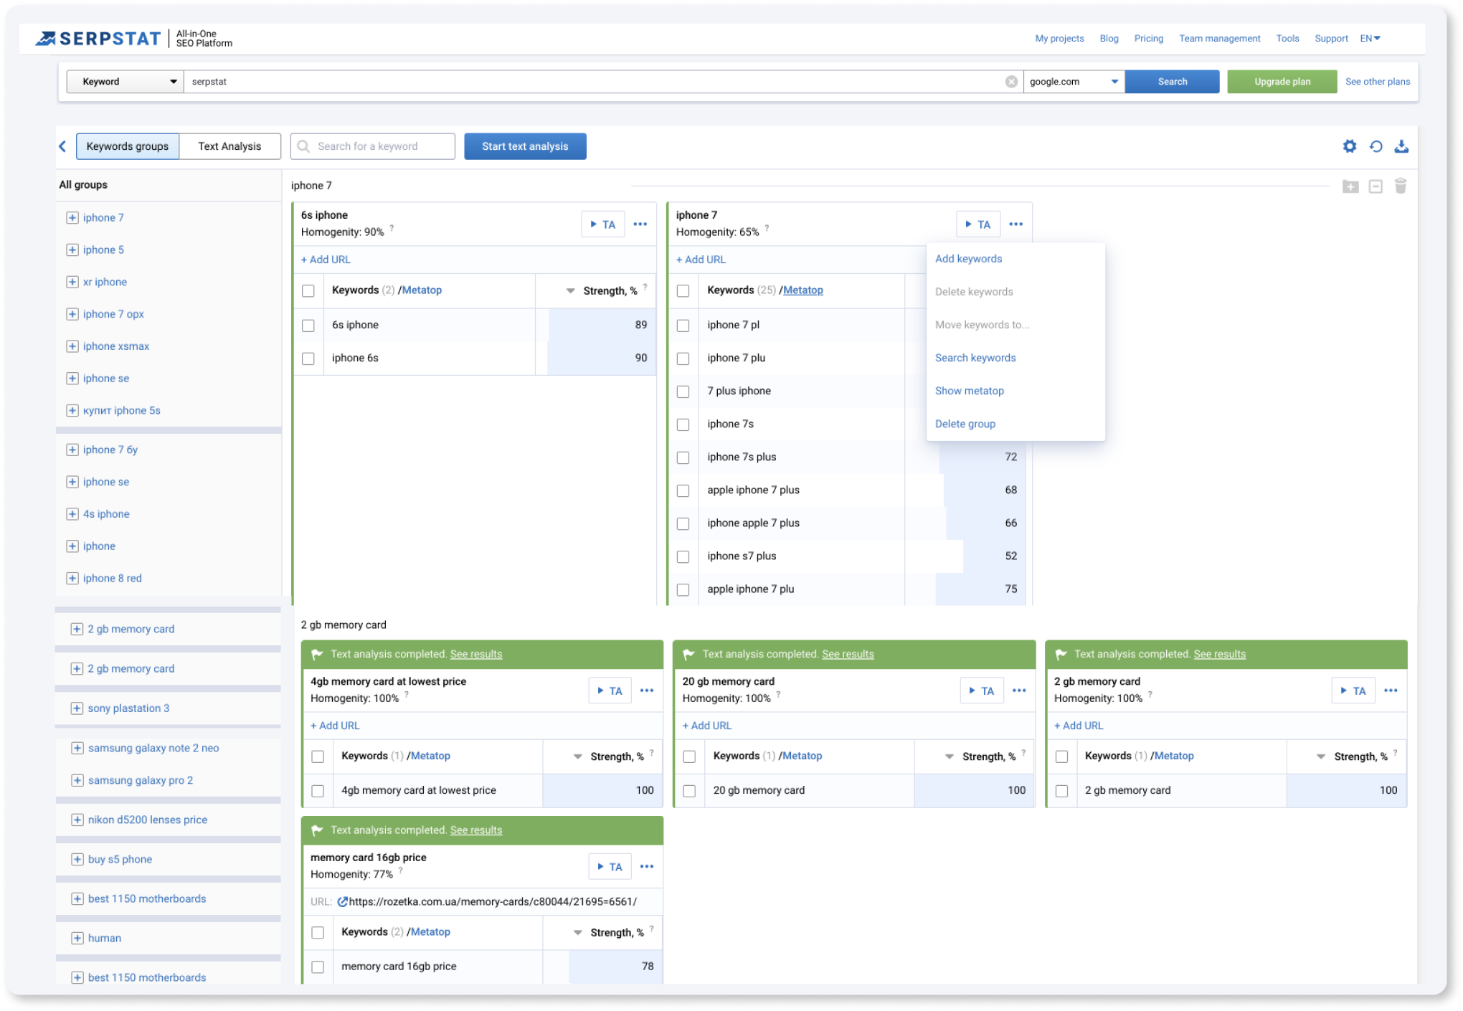1463x1011 pixels.
Task: Click the export download icon
Action: point(1401,146)
